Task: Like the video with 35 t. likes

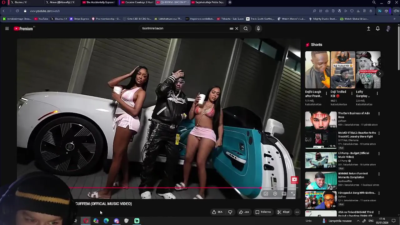Action: (217, 212)
